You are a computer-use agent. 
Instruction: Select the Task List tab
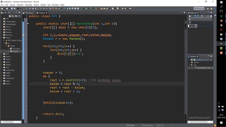[x=193, y=13]
